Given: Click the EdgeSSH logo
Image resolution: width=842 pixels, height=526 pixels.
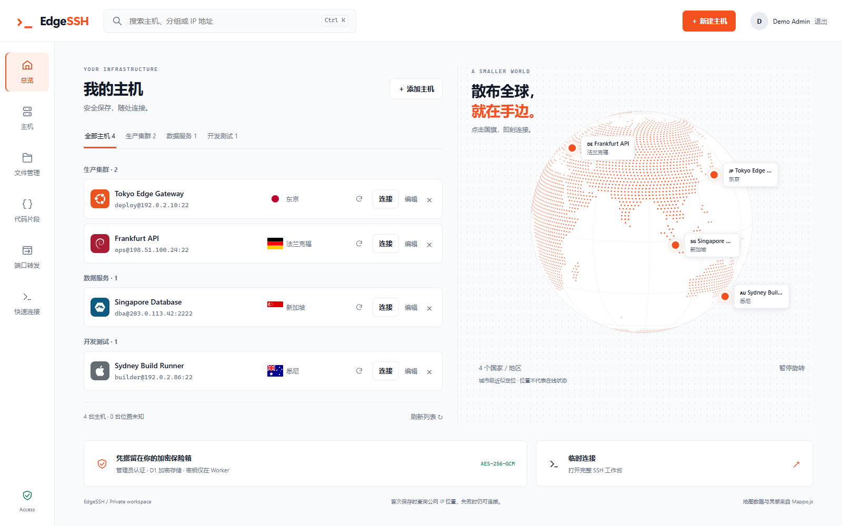Looking at the screenshot, I should tap(53, 22).
